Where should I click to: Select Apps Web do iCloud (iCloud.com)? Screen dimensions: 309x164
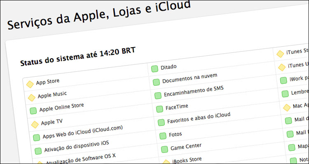tap(83, 132)
